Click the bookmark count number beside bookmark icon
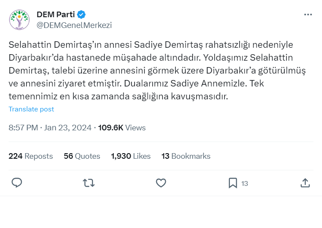322x228 pixels. click(245, 183)
